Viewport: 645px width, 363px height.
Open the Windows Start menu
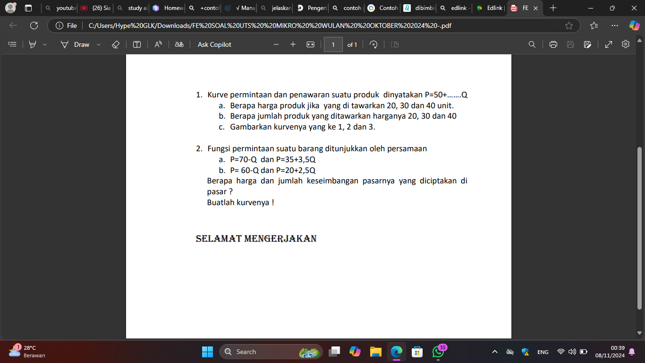207,352
